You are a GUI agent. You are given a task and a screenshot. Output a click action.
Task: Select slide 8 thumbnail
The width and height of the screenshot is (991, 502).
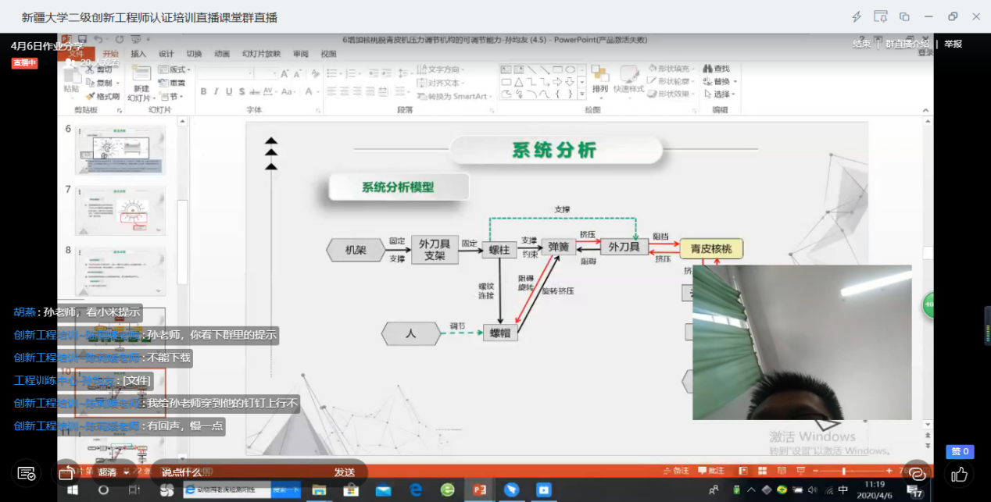click(x=120, y=272)
